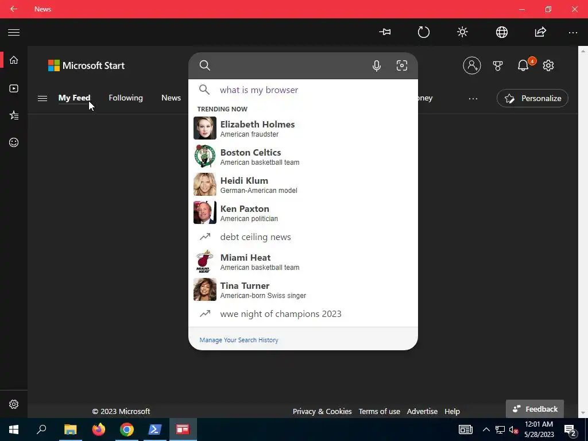
Task: Open action center notifications
Action: point(570,430)
